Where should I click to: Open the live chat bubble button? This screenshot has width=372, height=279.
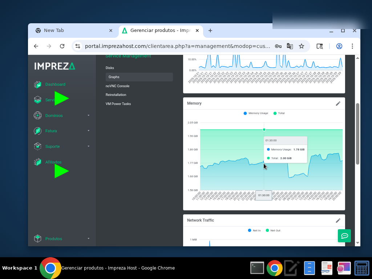[x=344, y=236]
